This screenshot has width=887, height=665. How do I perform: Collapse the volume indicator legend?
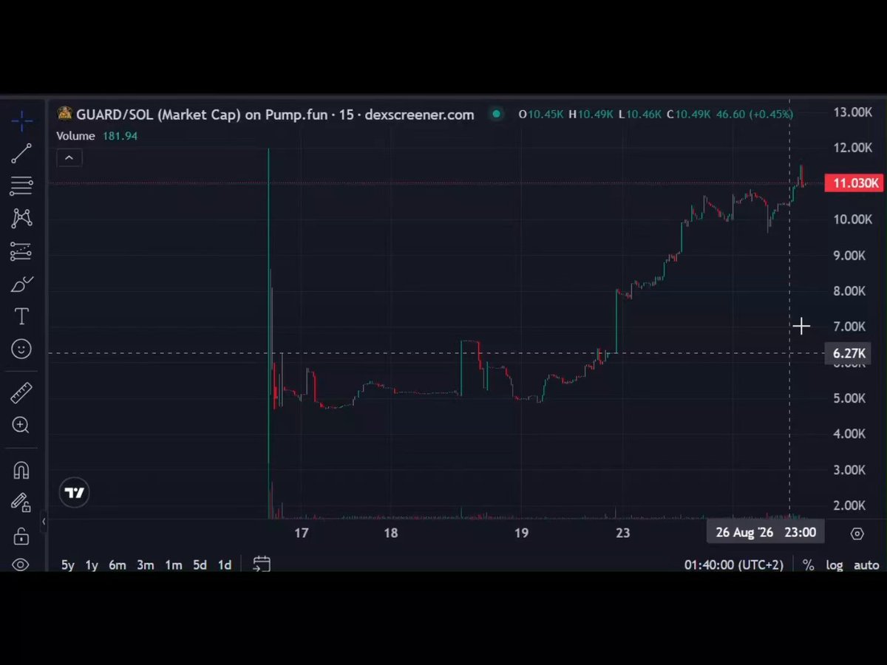[69, 157]
